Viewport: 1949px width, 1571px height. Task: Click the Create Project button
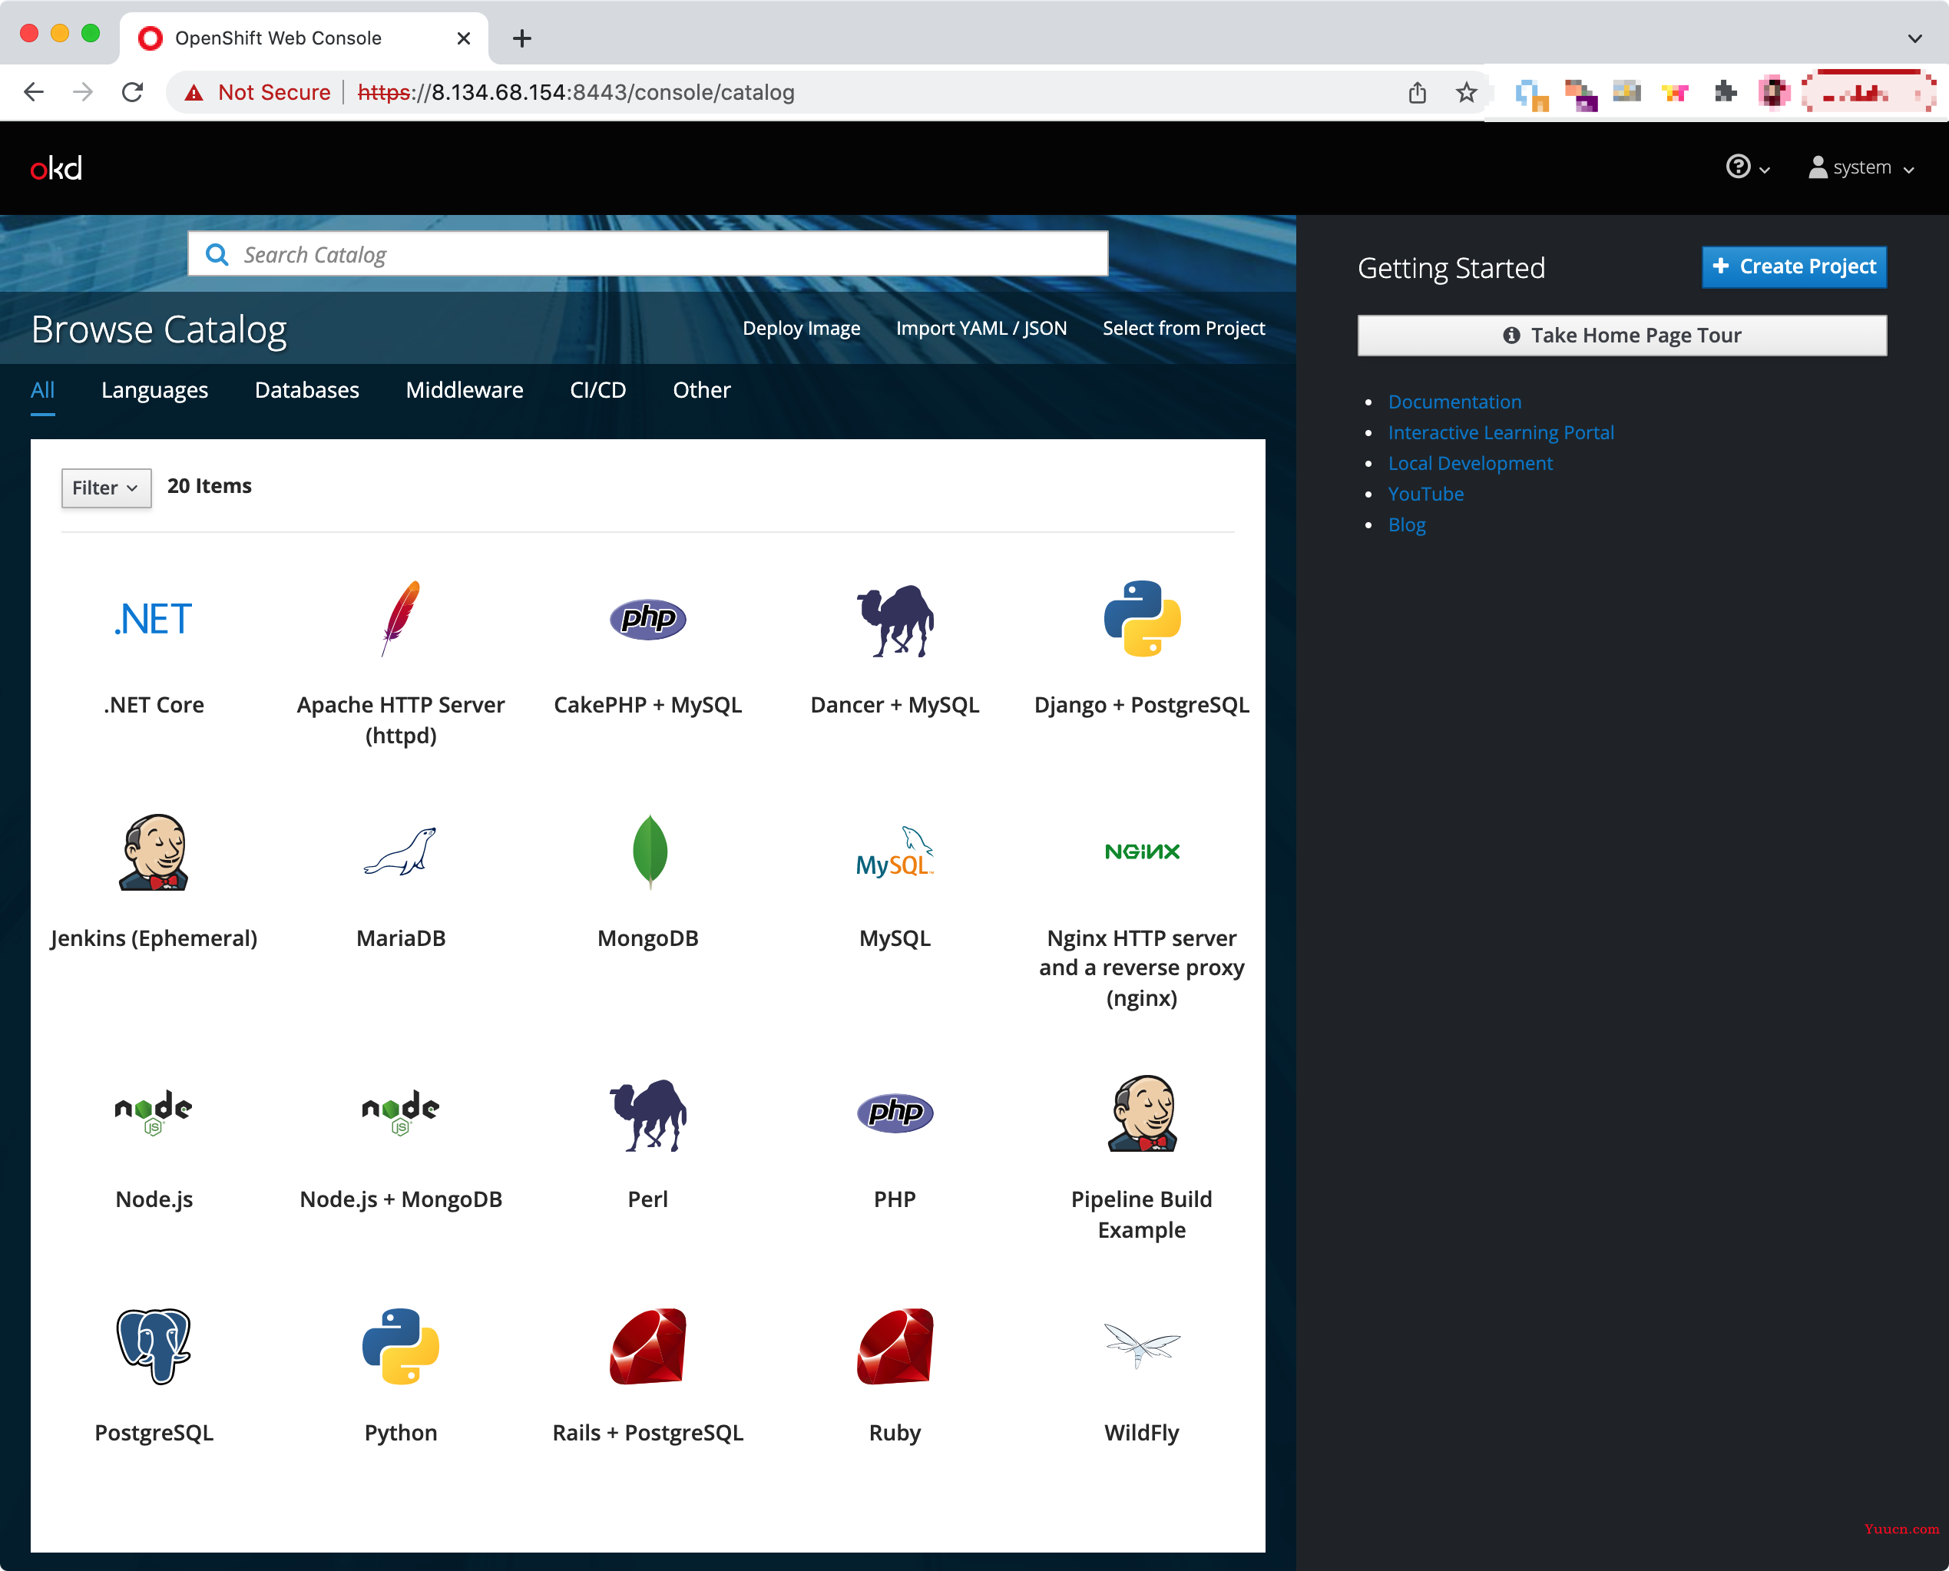tap(1795, 267)
